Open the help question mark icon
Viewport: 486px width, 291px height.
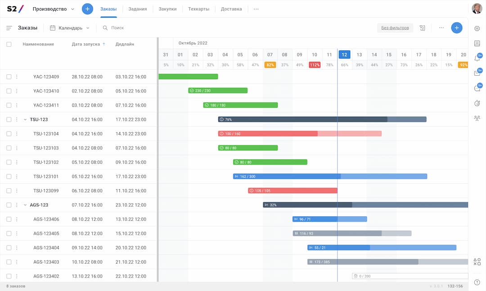(477, 282)
